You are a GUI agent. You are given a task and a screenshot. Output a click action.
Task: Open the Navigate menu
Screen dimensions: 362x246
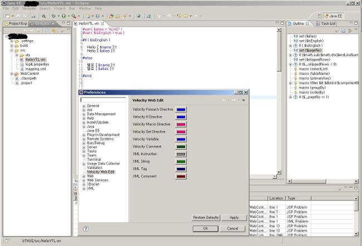pos(29,8)
